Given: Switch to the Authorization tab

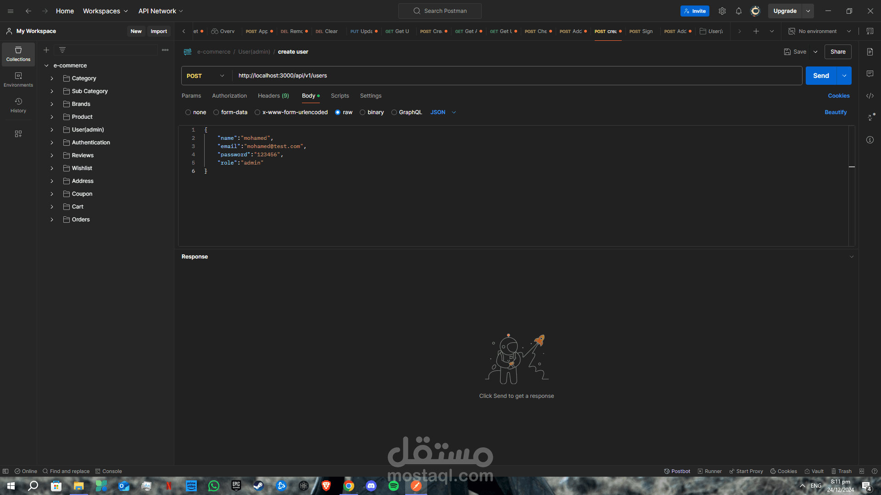Looking at the screenshot, I should [229, 96].
